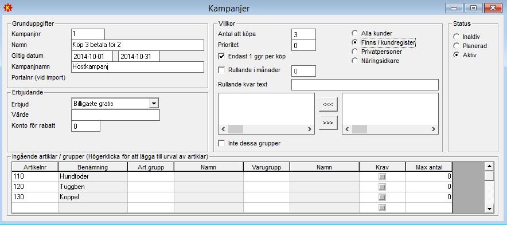Click the Rullande i månader number field
507x225 pixels.
point(303,71)
